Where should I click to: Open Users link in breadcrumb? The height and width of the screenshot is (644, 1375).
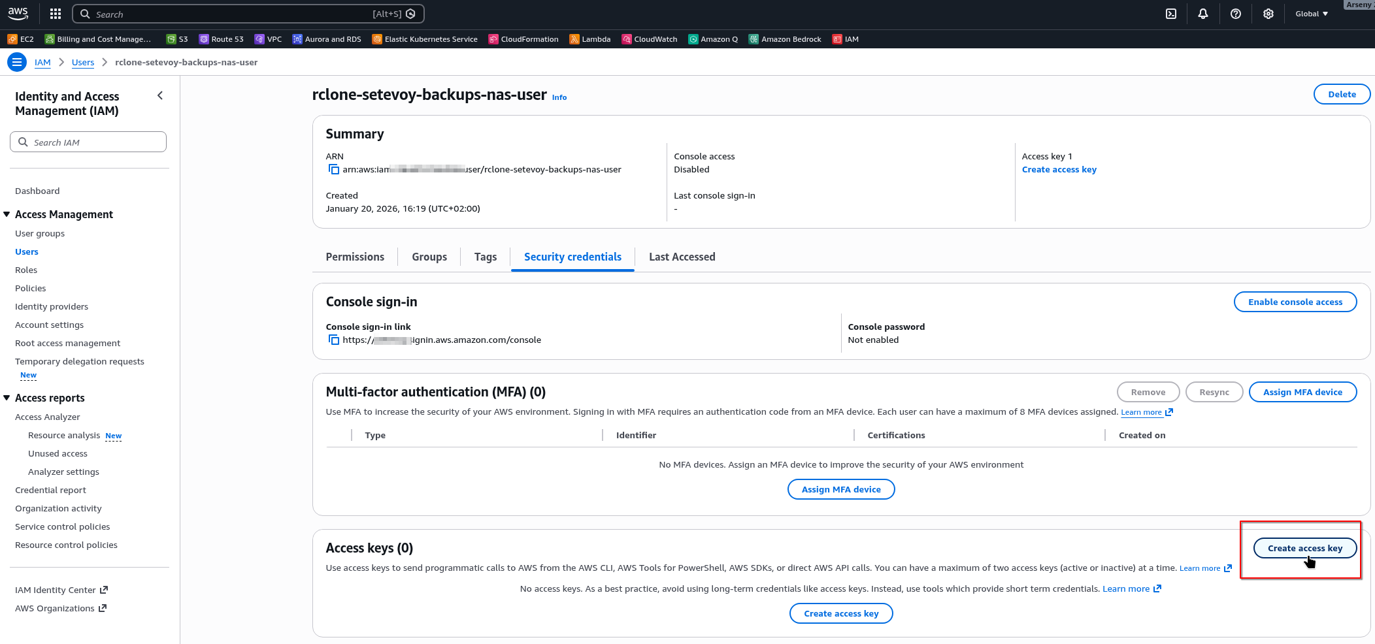coord(83,63)
